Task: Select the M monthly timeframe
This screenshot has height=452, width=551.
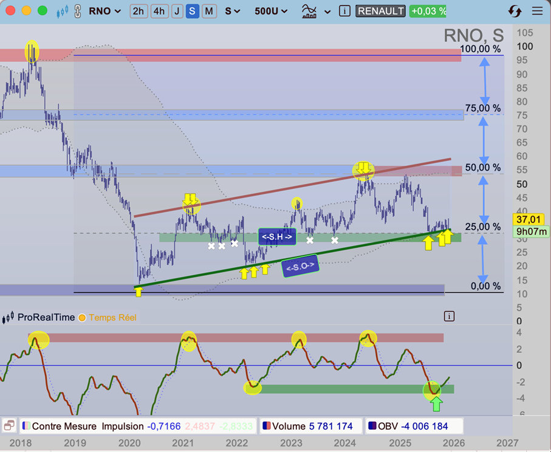Action: [x=208, y=11]
